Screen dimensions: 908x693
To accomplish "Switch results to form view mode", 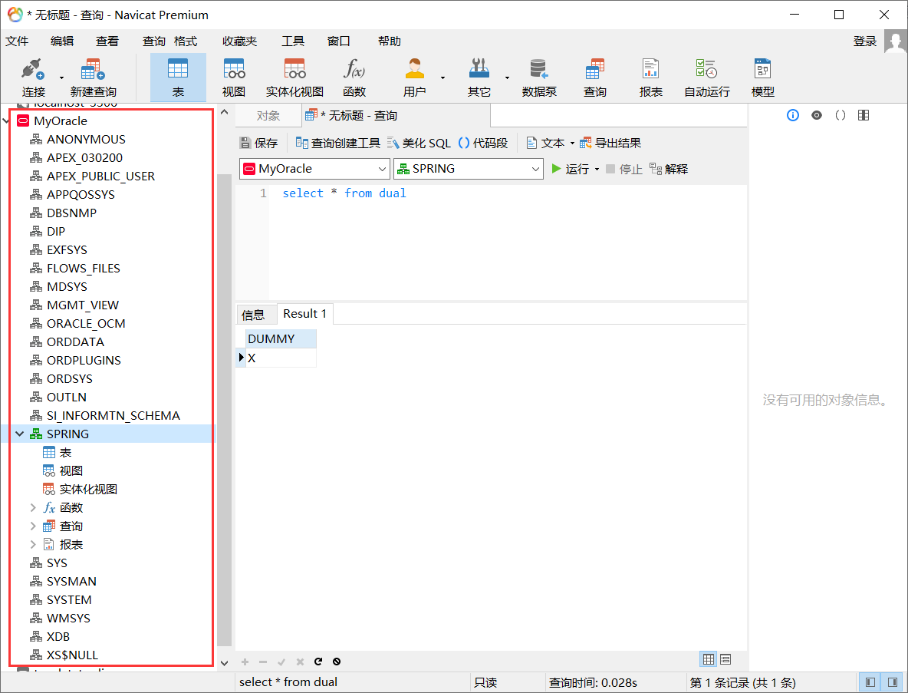I will coord(725,659).
